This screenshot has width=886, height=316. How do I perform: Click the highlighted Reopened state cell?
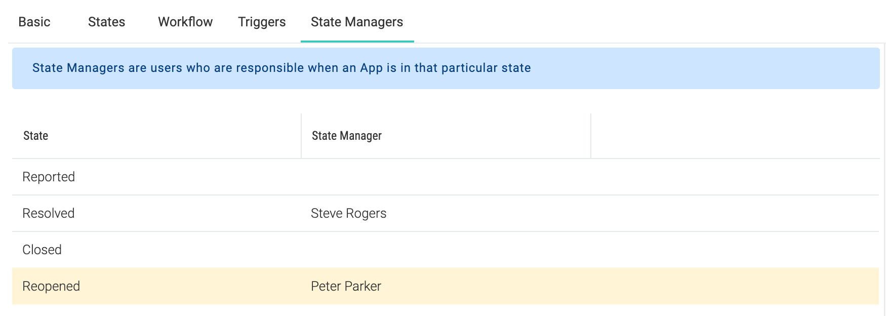click(51, 286)
